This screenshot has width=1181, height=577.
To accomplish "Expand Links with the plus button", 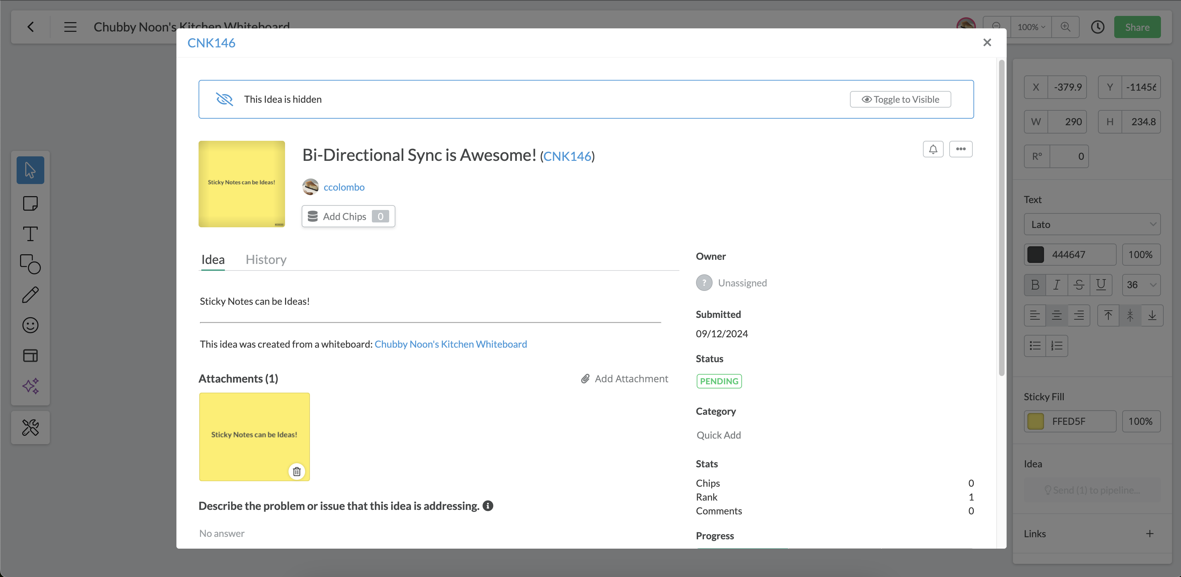I will point(1150,533).
